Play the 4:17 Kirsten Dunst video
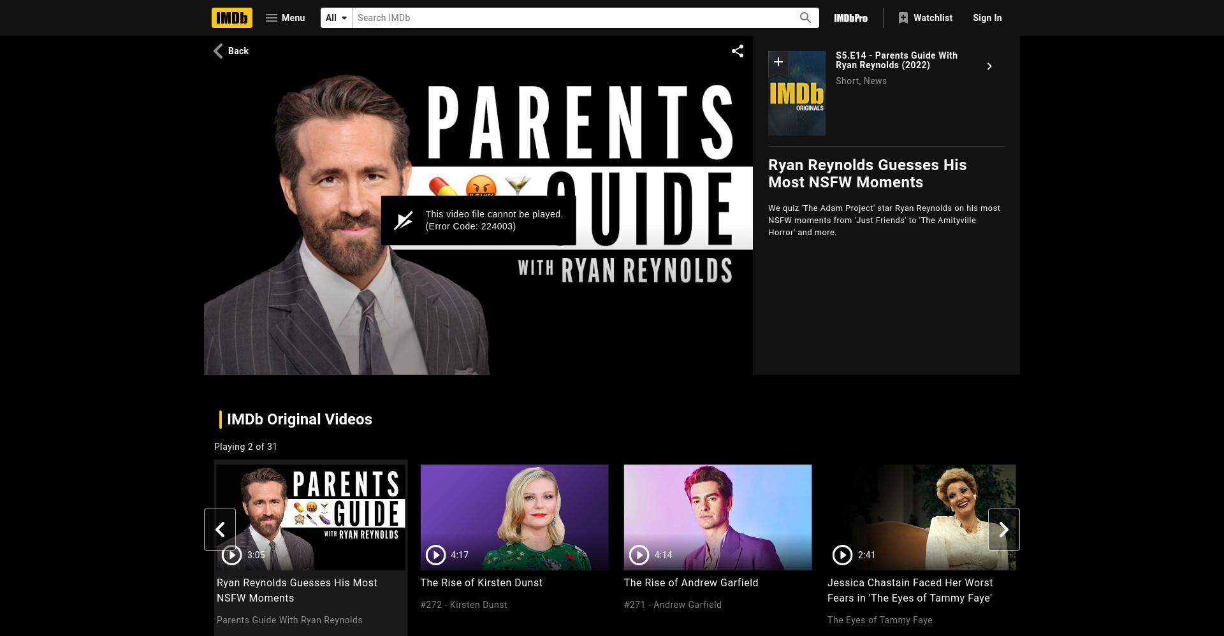This screenshot has height=636, width=1224. [x=435, y=555]
